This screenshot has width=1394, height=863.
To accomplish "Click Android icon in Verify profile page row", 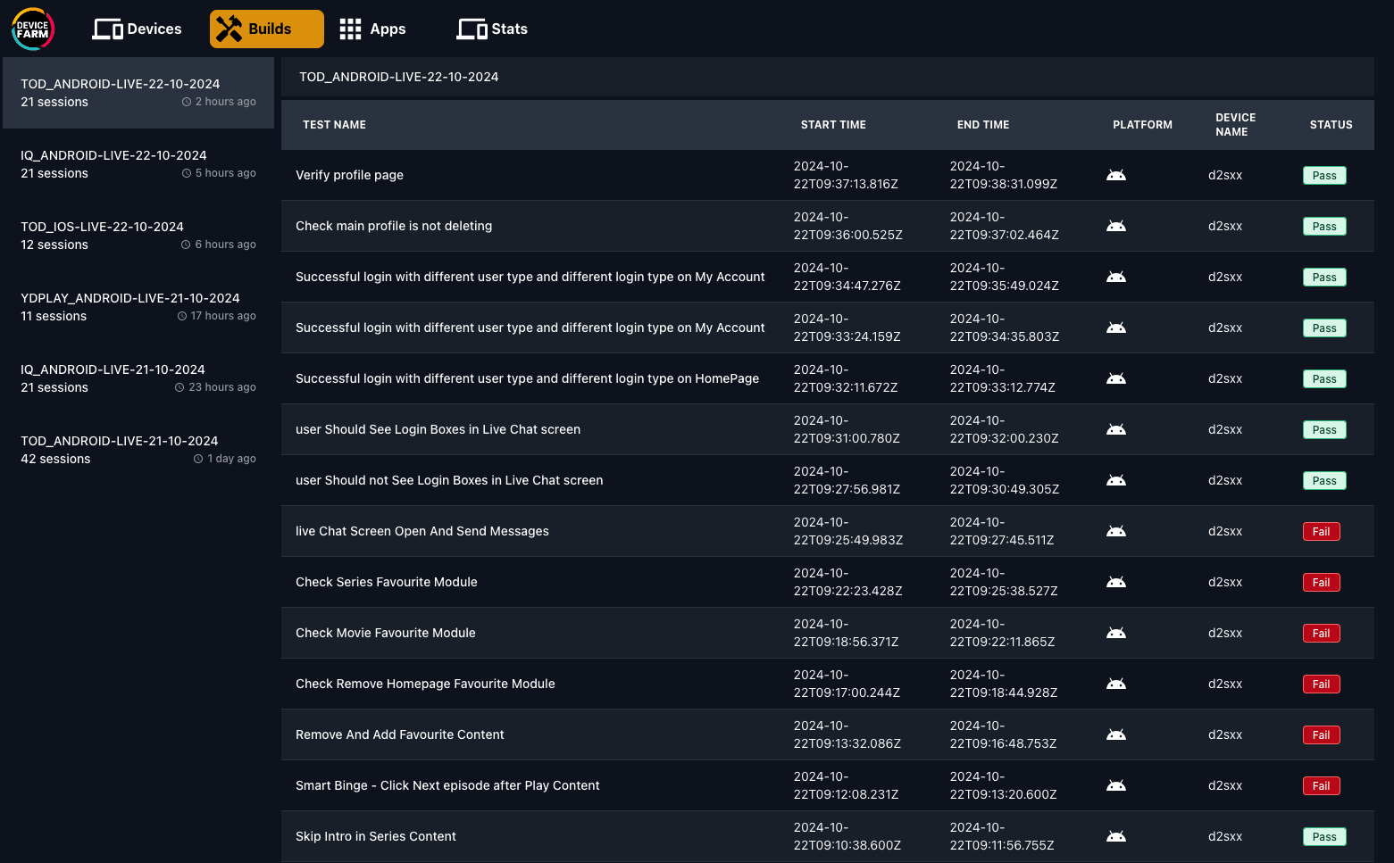I will 1116,175.
